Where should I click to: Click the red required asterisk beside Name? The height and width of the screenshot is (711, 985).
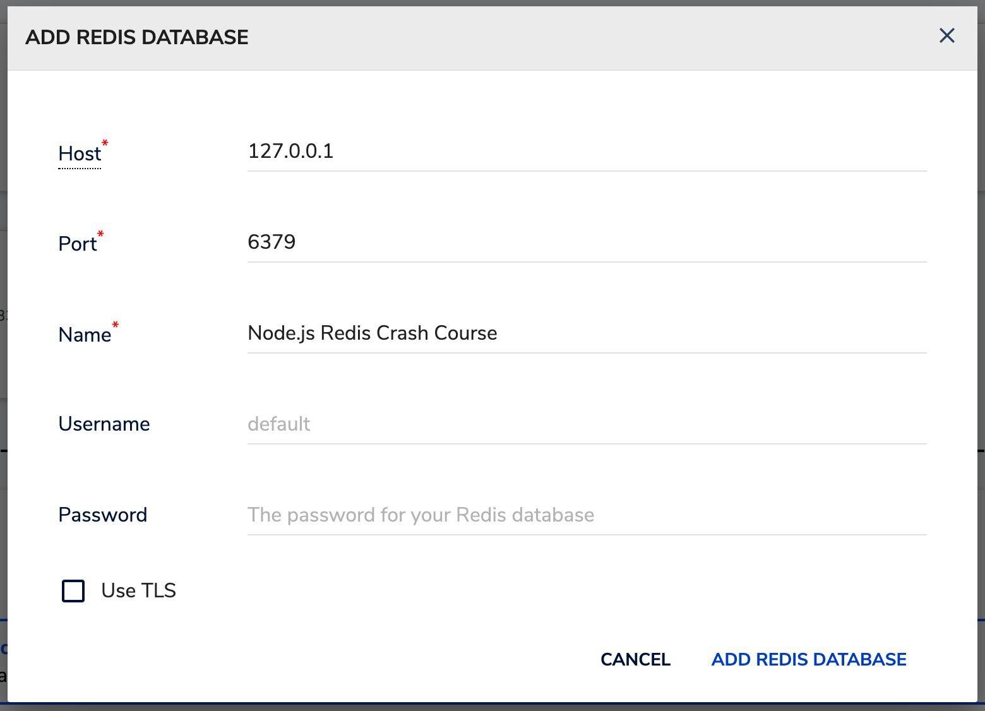pos(116,325)
